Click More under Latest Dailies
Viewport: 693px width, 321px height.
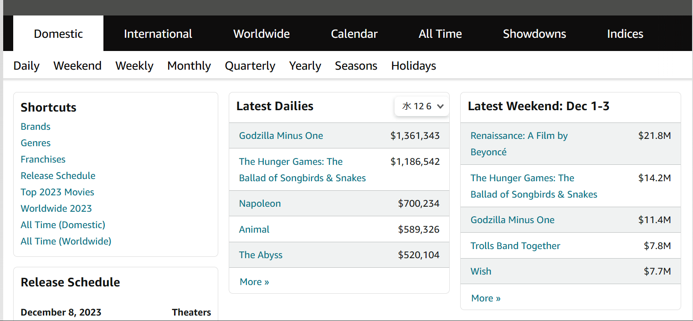[254, 282]
